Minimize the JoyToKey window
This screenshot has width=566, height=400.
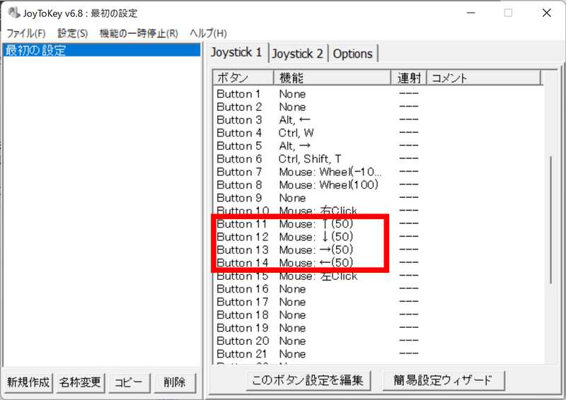pos(470,13)
